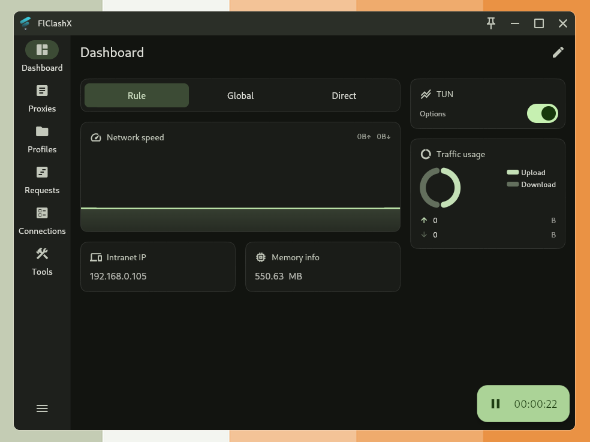Open the Profiles folder icon
Image resolution: width=590 pixels, height=442 pixels.
click(x=42, y=132)
